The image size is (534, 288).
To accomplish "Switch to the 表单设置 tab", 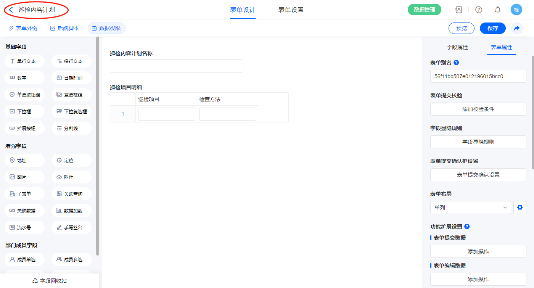I will (x=291, y=10).
